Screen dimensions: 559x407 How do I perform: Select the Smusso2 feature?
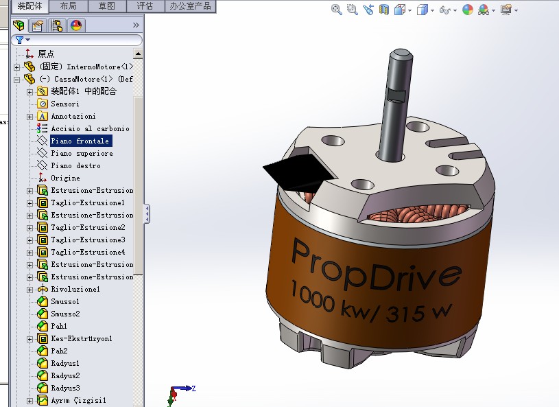(x=65, y=314)
